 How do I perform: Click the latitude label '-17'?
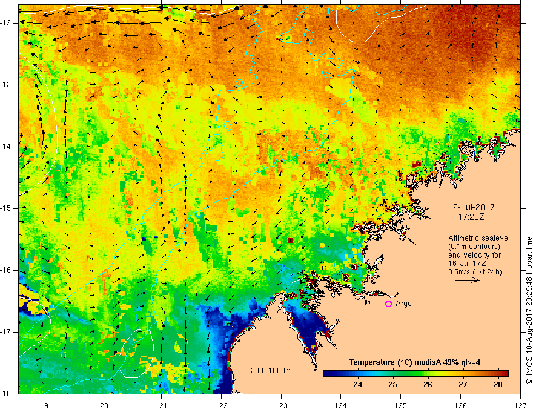click(6, 332)
